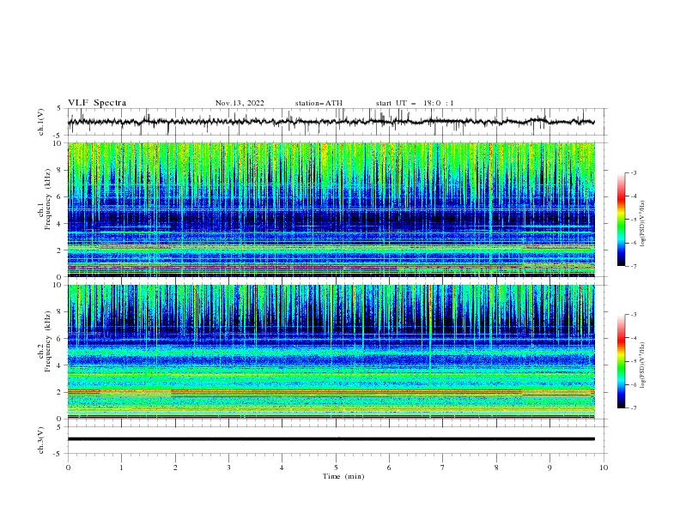The height and width of the screenshot is (525, 680).
Task: Click the ch.1 color scale bar
Action: pyautogui.click(x=621, y=220)
